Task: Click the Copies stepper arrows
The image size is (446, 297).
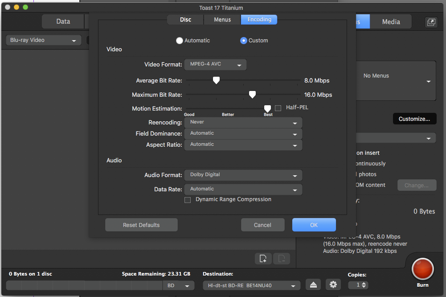Action: tap(364, 285)
